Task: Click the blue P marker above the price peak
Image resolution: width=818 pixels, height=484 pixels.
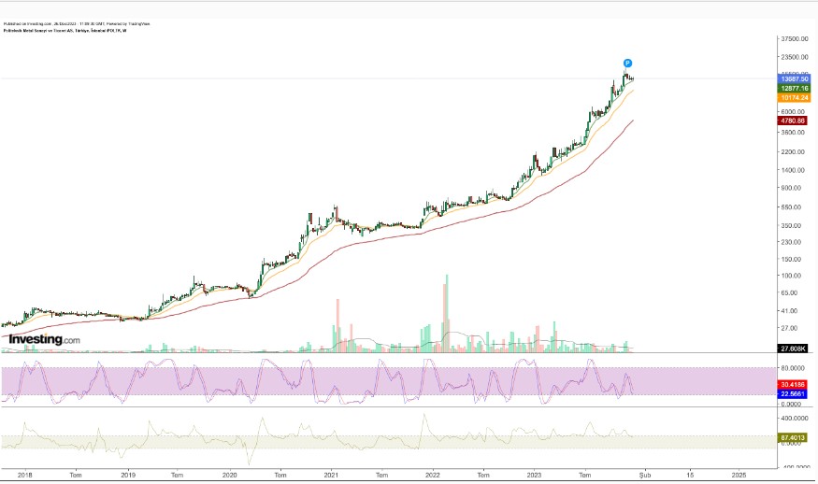Action: pos(628,64)
